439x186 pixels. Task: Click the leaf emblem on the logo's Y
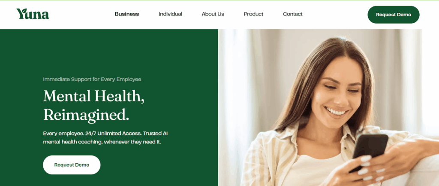[x=22, y=11]
